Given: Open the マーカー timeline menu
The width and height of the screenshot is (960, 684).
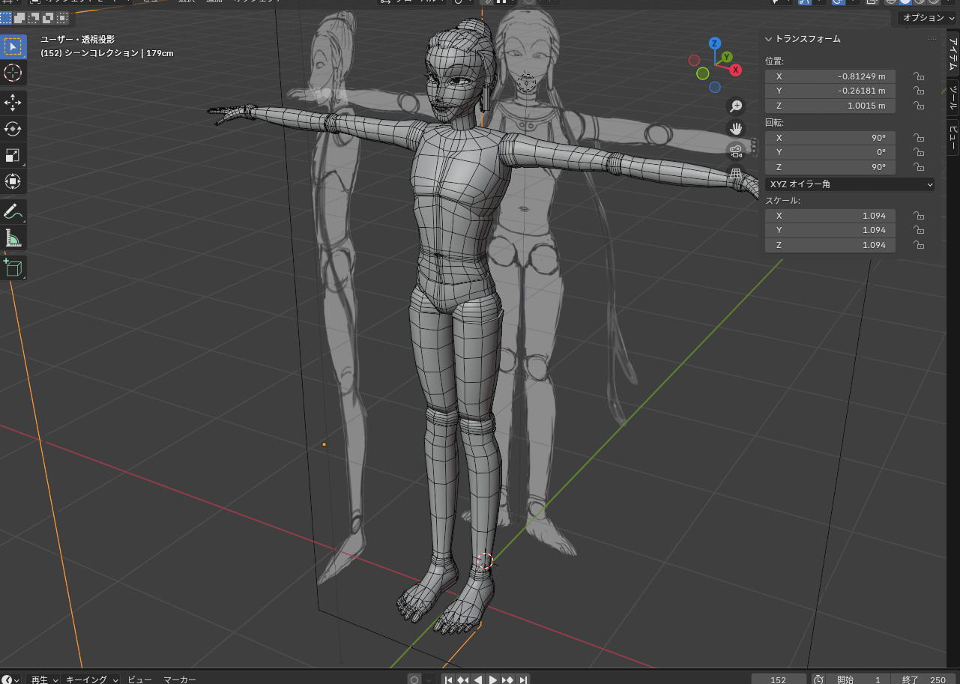Looking at the screenshot, I should point(180,680).
